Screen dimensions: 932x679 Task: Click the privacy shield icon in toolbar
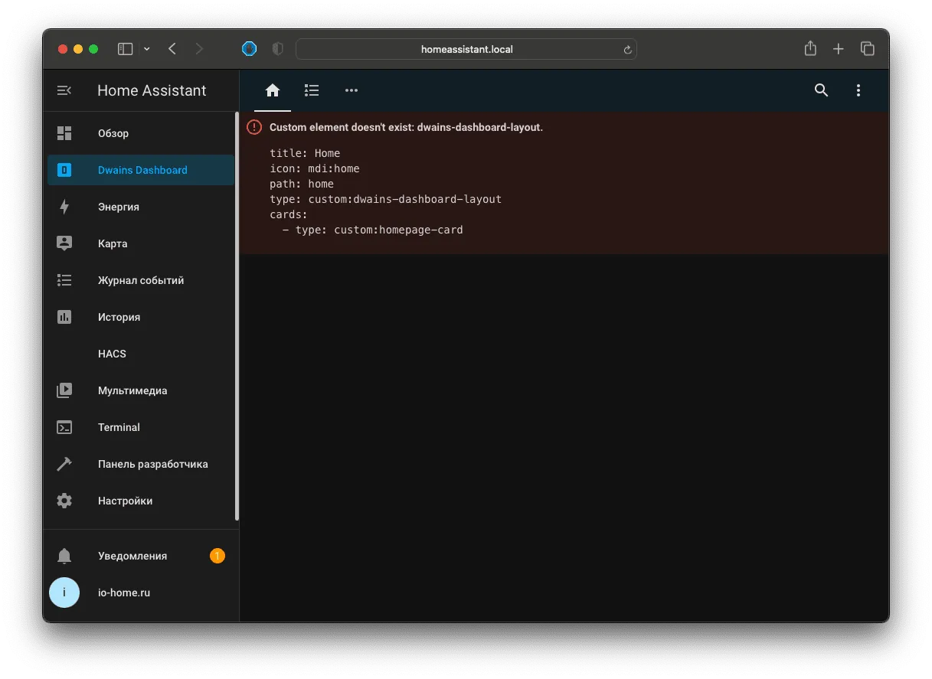coord(278,49)
